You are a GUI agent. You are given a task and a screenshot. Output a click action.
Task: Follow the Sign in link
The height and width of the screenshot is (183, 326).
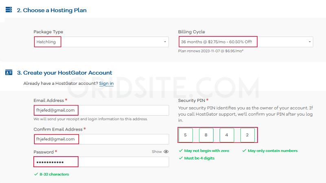pyautogui.click(x=106, y=84)
